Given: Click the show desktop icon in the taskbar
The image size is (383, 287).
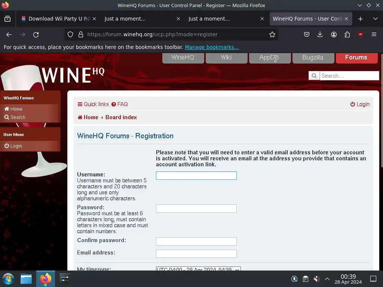Looking at the screenshot, I should coord(373,279).
